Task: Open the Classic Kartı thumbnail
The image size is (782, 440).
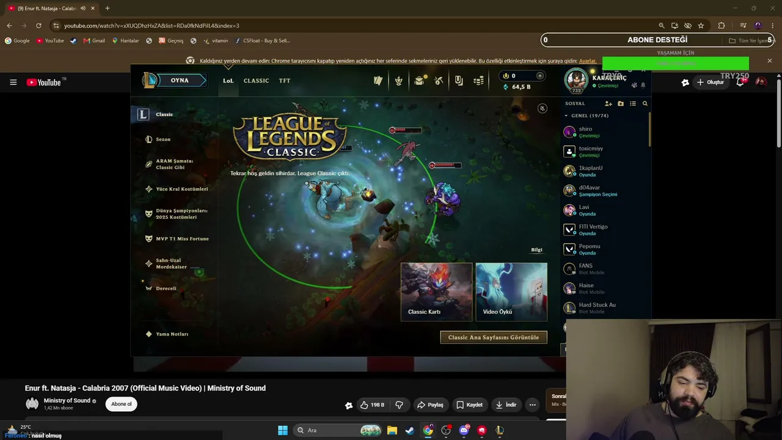Action: 436,291
